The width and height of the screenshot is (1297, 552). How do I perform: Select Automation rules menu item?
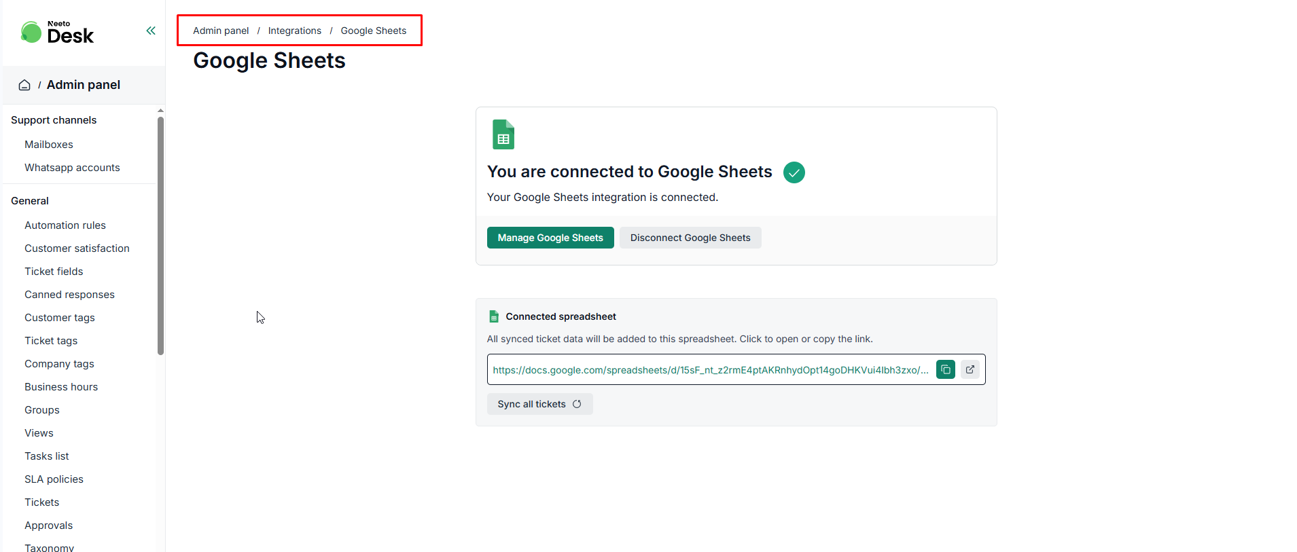point(65,225)
